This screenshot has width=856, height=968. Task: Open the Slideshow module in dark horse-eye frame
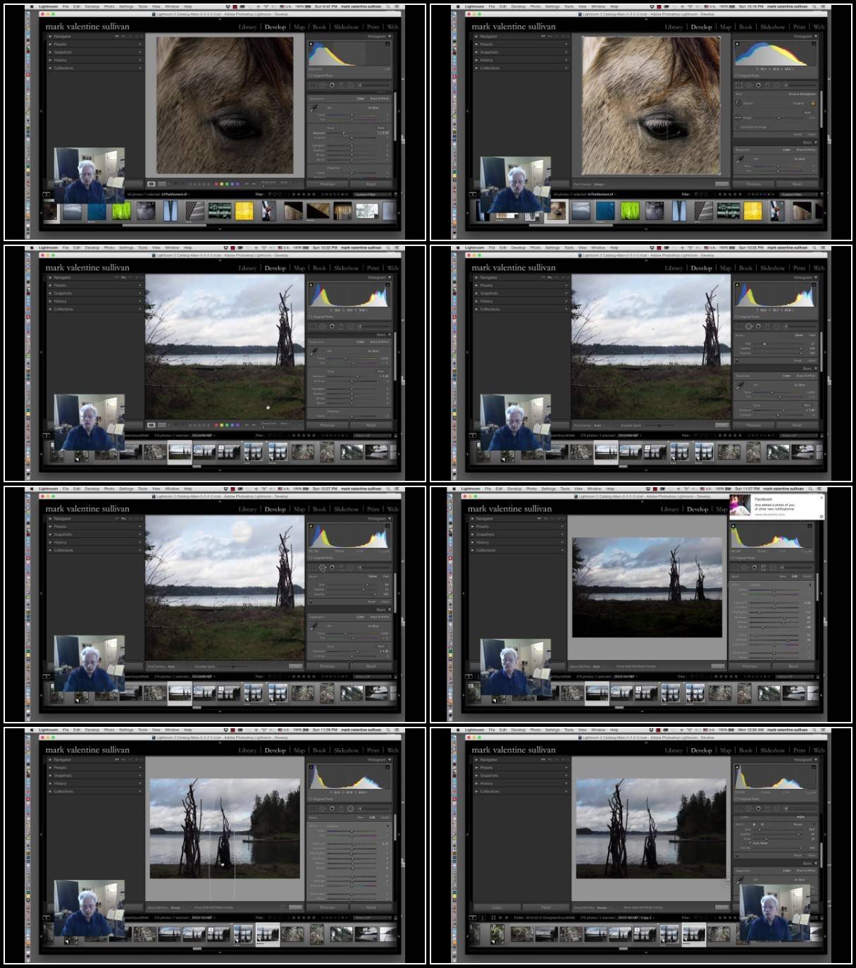[346, 27]
